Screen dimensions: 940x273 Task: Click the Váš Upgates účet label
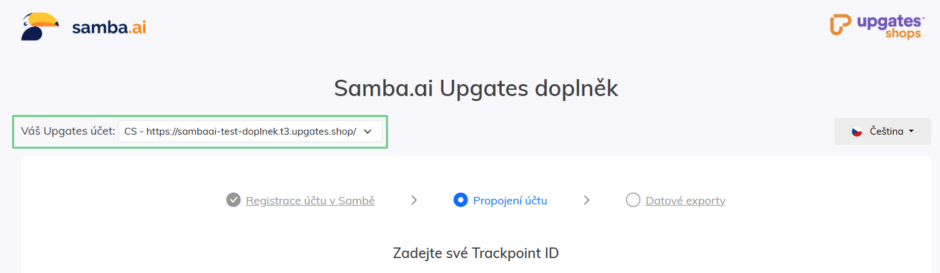click(x=68, y=132)
